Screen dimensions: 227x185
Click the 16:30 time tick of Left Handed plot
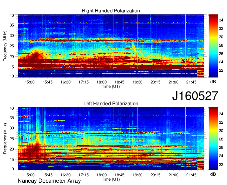click(x=65, y=175)
